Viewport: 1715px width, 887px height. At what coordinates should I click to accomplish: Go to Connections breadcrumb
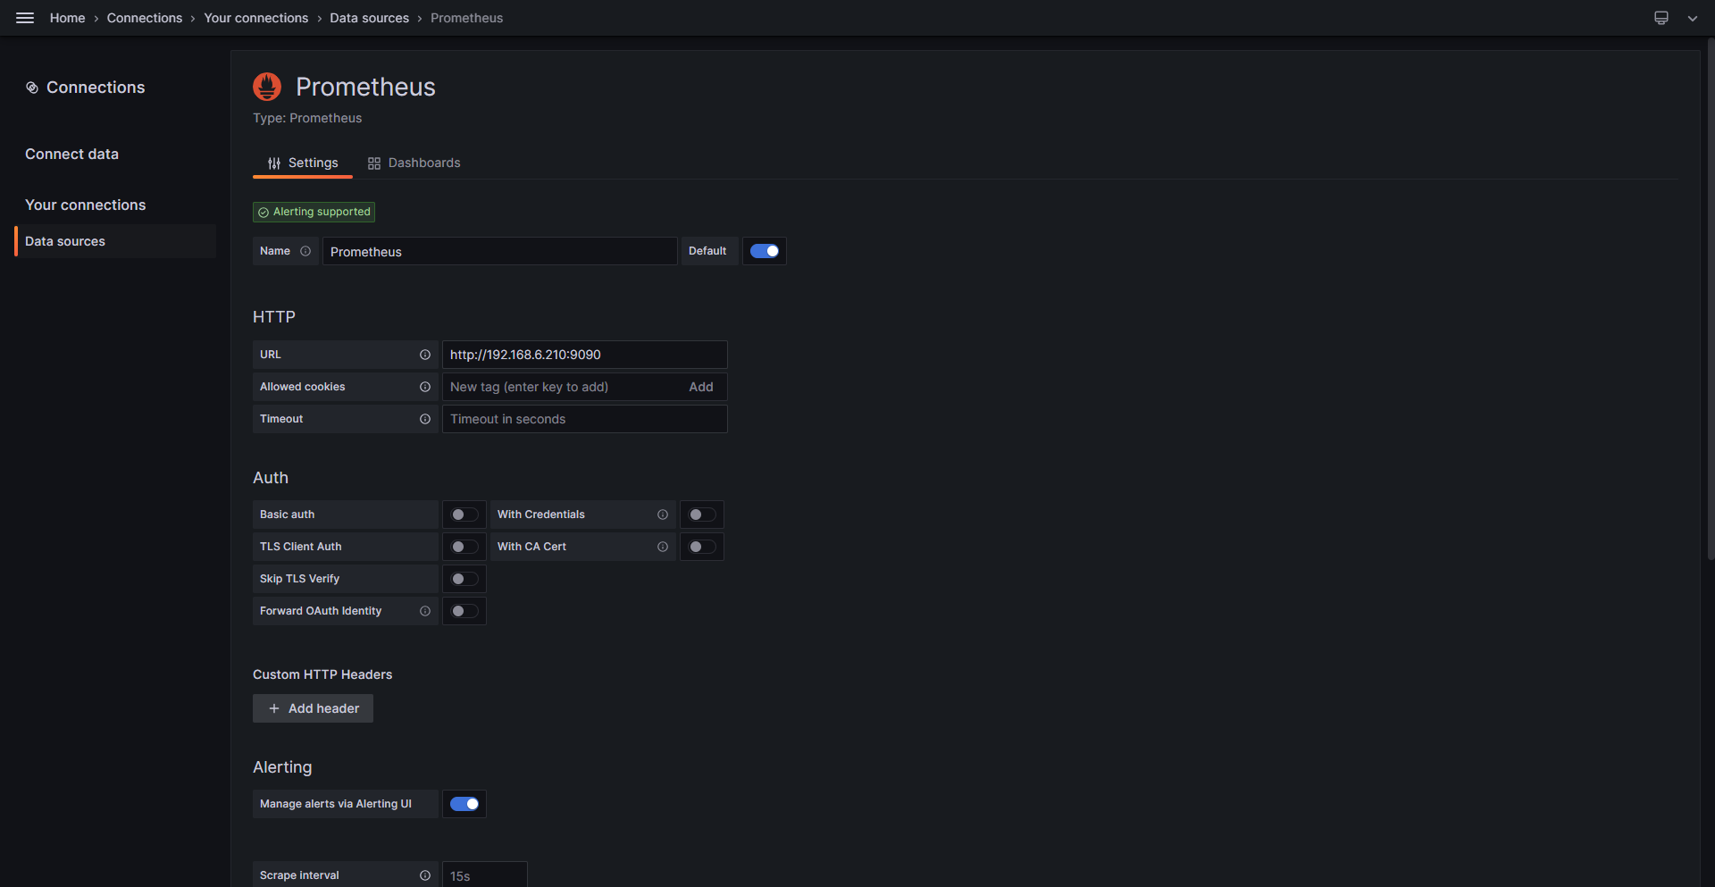(145, 18)
